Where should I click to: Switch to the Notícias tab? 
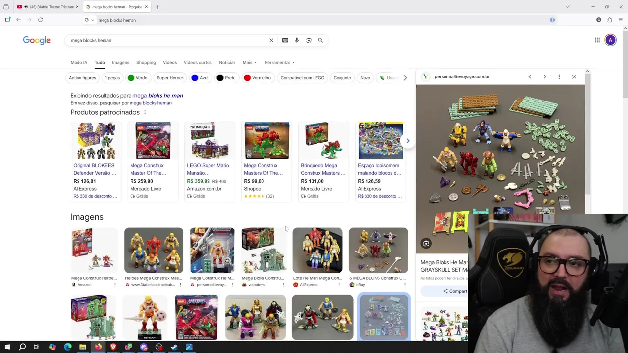[x=227, y=63]
